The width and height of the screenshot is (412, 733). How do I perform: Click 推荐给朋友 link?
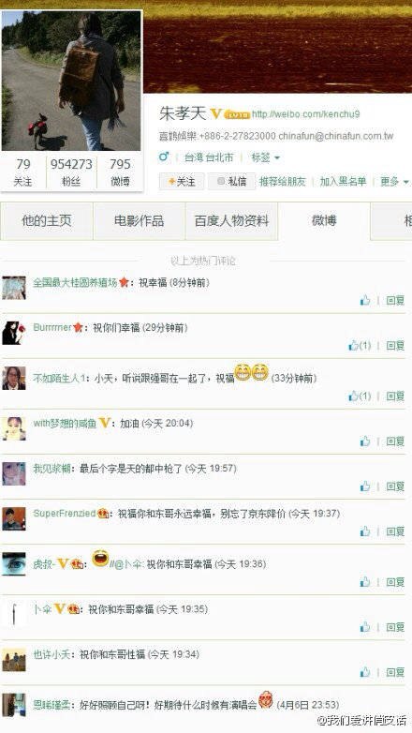coord(282,182)
